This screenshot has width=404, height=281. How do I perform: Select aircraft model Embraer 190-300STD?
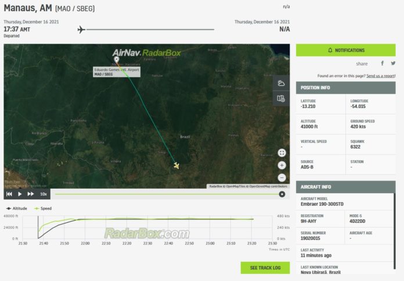322,204
